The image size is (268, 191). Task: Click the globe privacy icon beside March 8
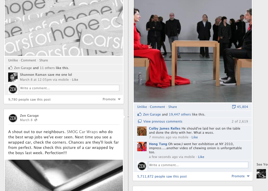click(x=36, y=120)
